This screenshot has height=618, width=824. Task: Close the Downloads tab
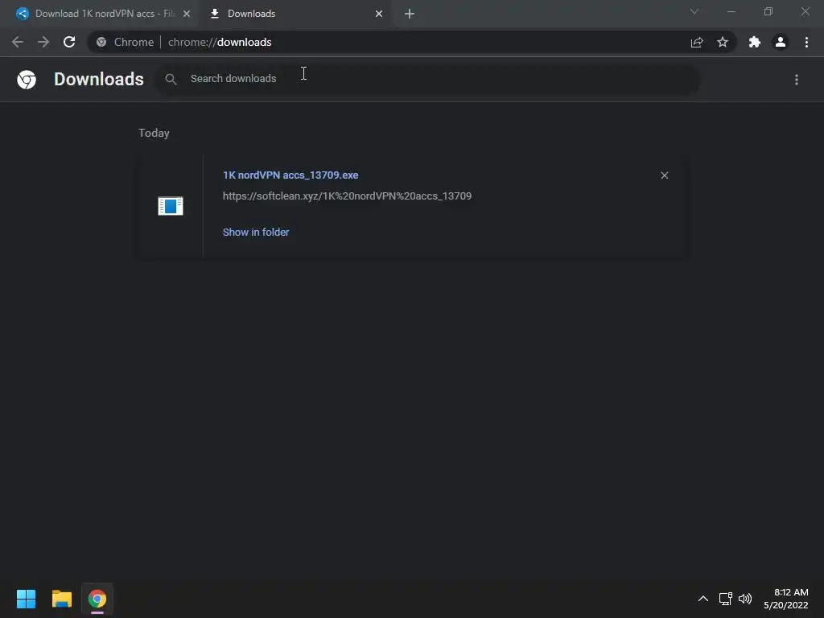coord(379,14)
